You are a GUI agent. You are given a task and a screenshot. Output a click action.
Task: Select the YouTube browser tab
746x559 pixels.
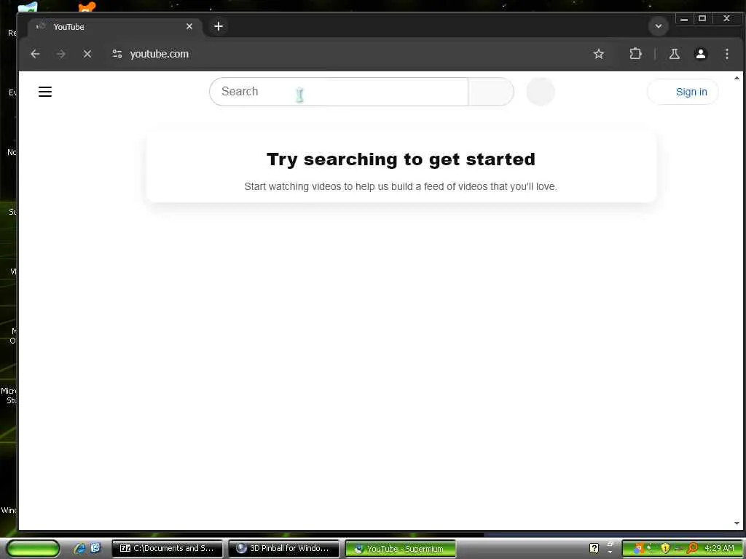point(114,27)
